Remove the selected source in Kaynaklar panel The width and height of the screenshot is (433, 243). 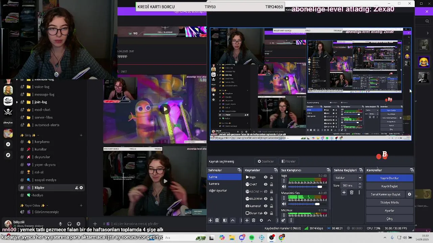tap(253, 220)
